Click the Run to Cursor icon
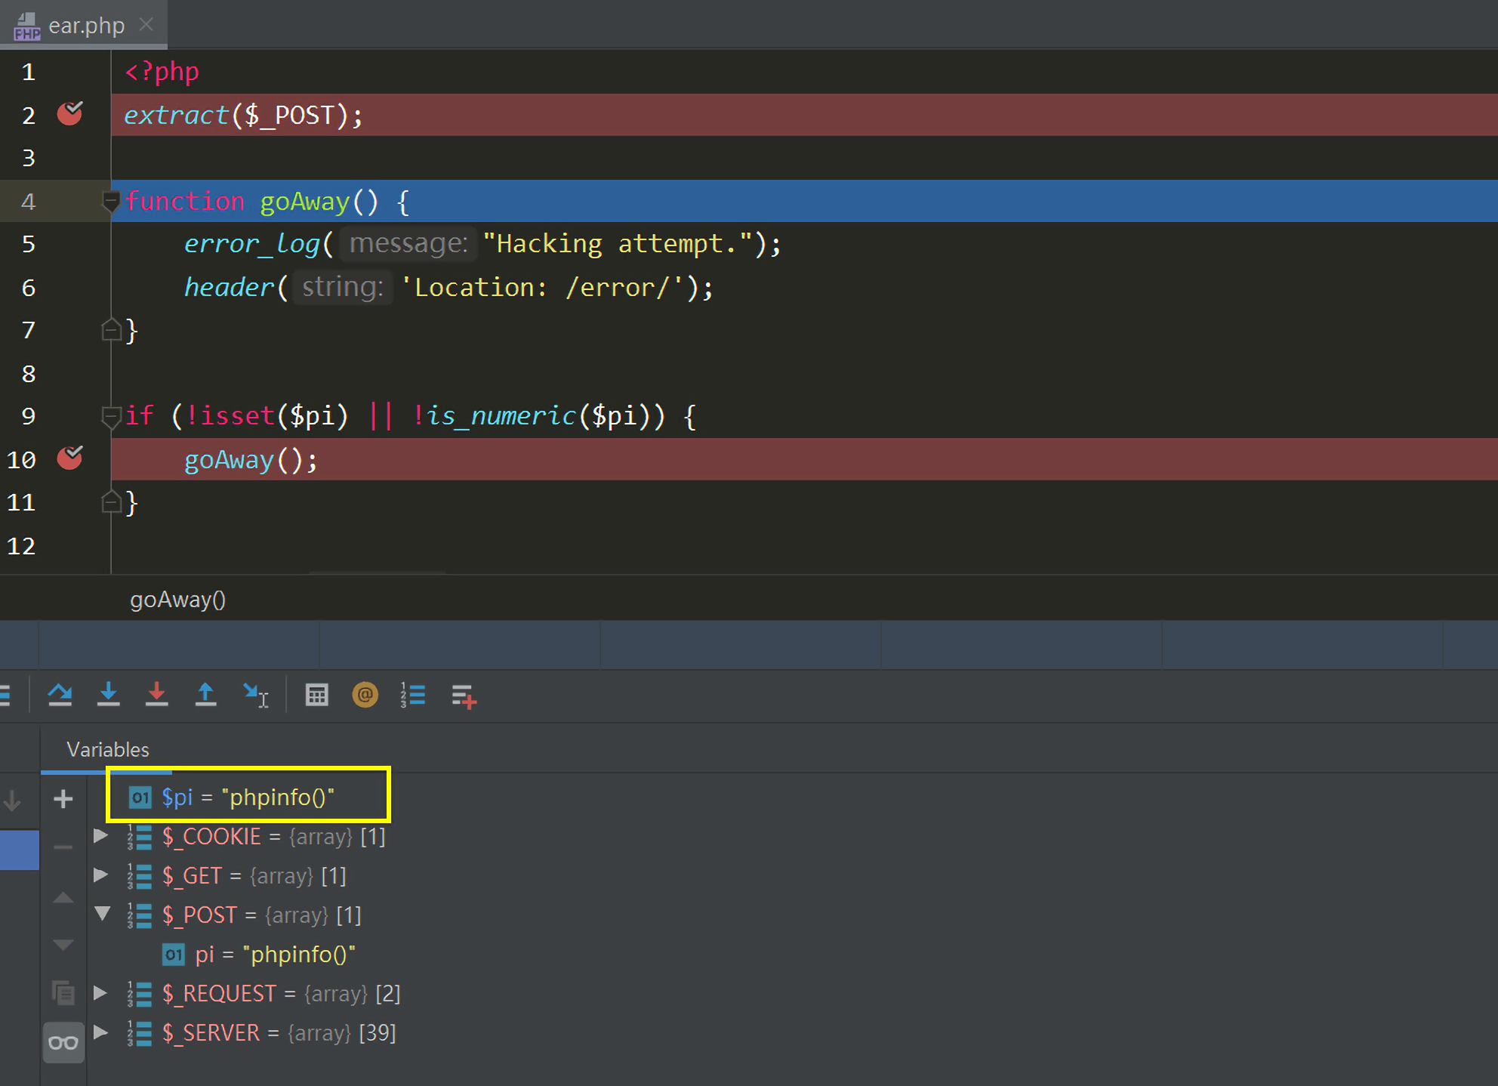The width and height of the screenshot is (1498, 1086). [x=256, y=696]
